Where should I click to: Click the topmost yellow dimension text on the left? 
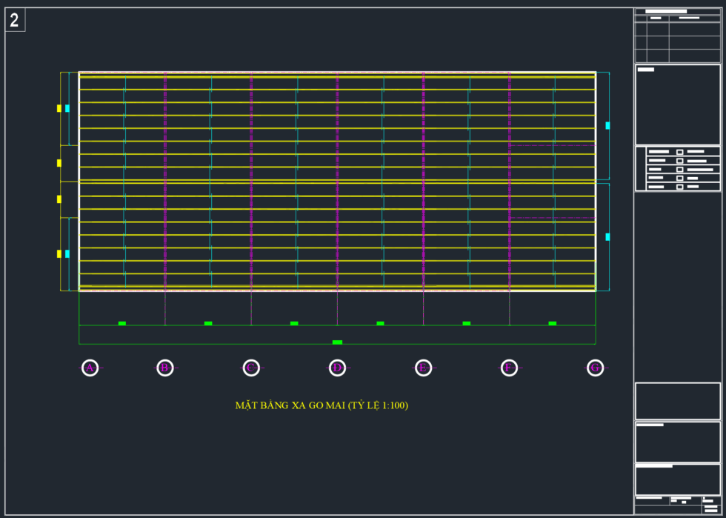coord(59,108)
